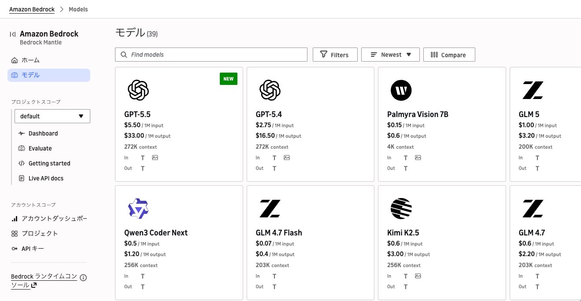This screenshot has height=301, width=581.
Task: Click image input icon on Palmyra Vision 7B
Action: click(x=418, y=158)
